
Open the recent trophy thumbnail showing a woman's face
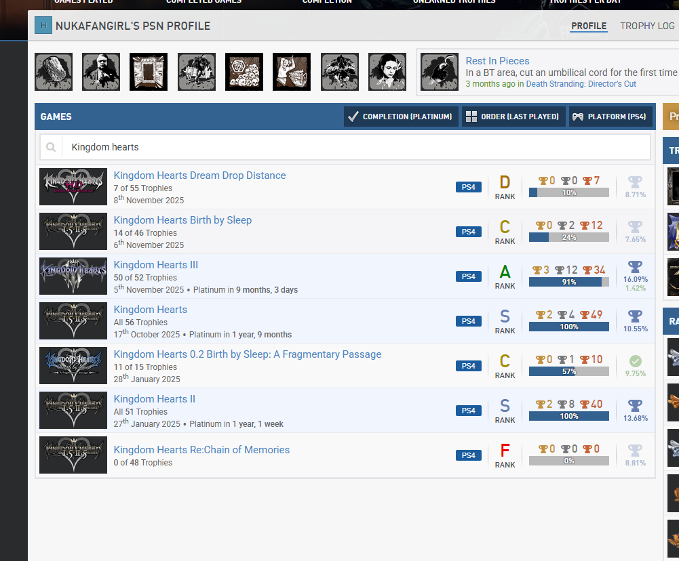[387, 72]
